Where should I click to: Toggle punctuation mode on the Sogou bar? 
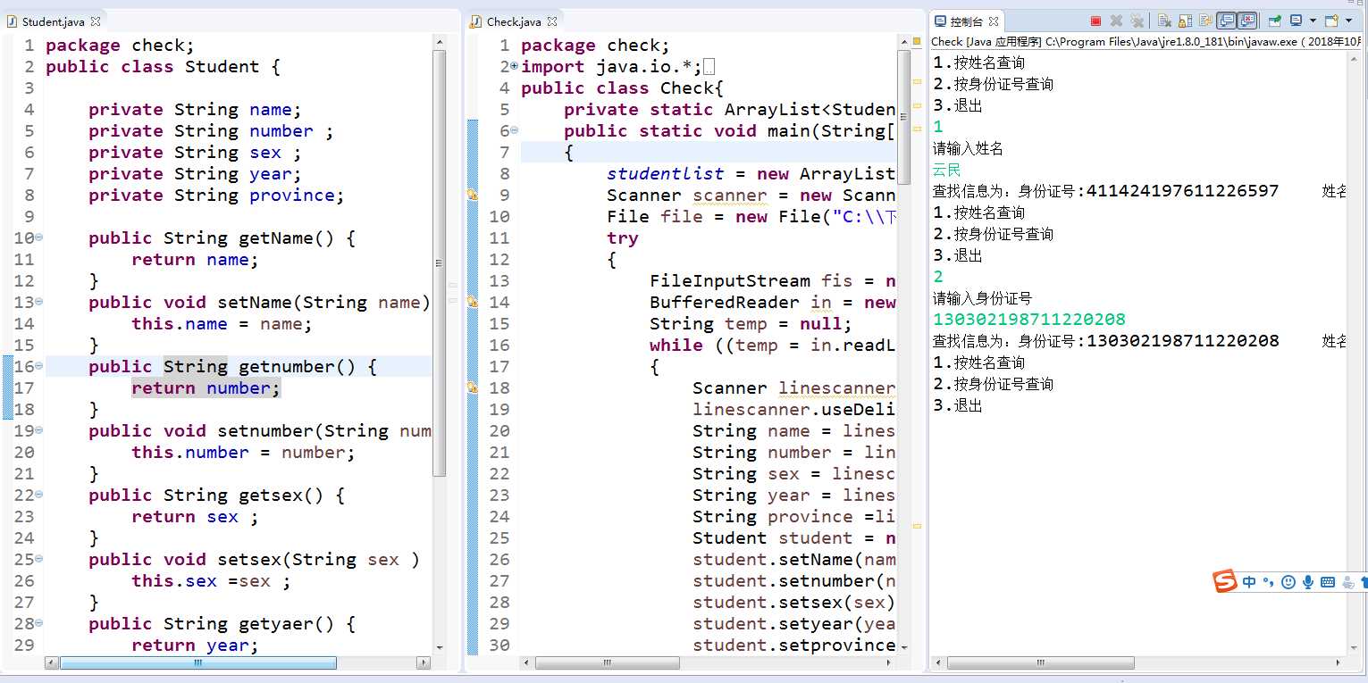pos(1268,583)
